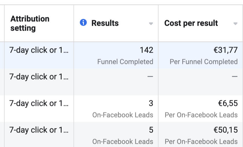The width and height of the screenshot is (243, 147).
Task: Select the 142 results value
Action: (x=146, y=50)
